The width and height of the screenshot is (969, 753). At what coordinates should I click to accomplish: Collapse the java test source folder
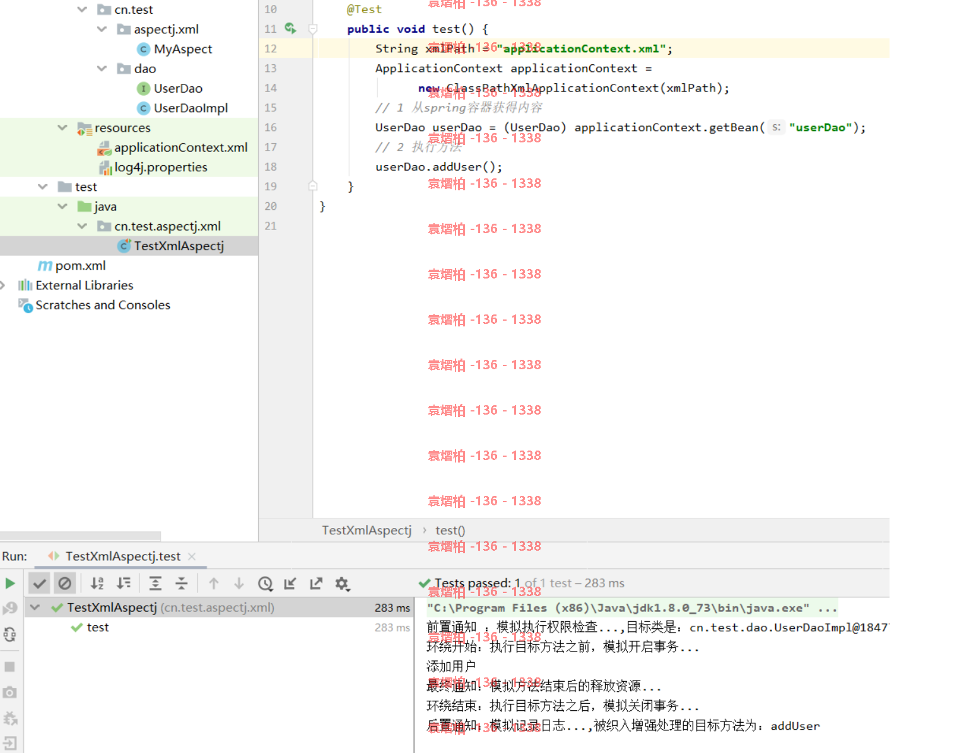coord(62,207)
